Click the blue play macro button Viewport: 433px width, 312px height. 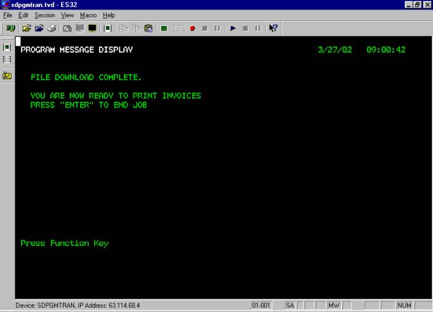tap(233, 29)
